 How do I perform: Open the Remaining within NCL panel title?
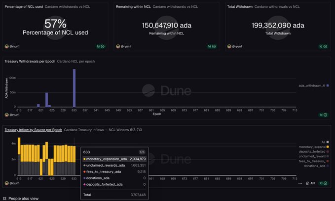(x=133, y=6)
